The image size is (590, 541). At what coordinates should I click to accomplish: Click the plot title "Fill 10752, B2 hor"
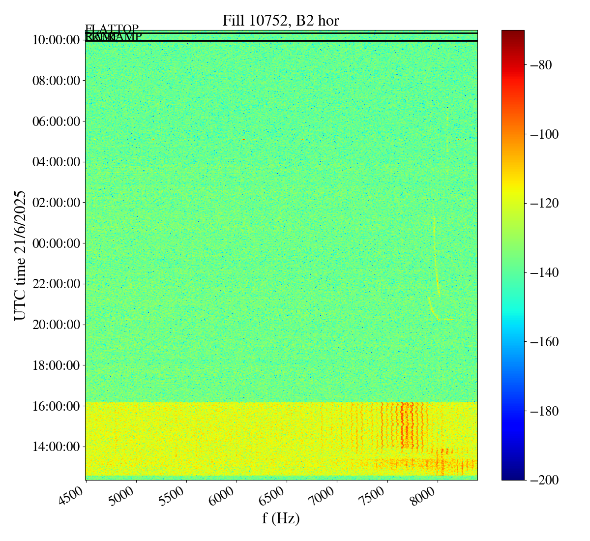(x=280, y=21)
